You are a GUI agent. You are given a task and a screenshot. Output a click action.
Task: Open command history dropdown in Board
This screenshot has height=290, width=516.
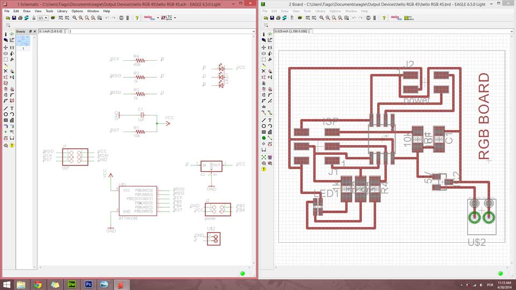pyautogui.click(x=511, y=32)
